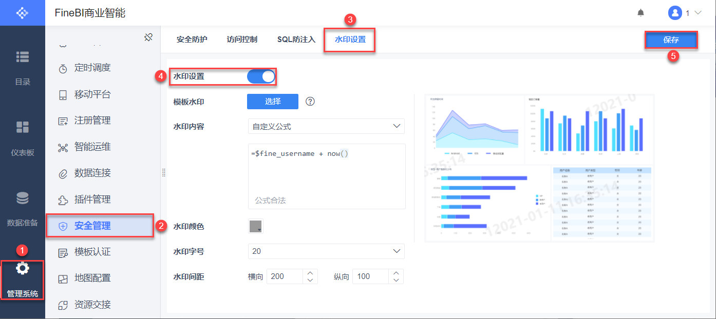The width and height of the screenshot is (716, 319).
Task: Open the 水印内容 dropdown
Action: (326, 126)
